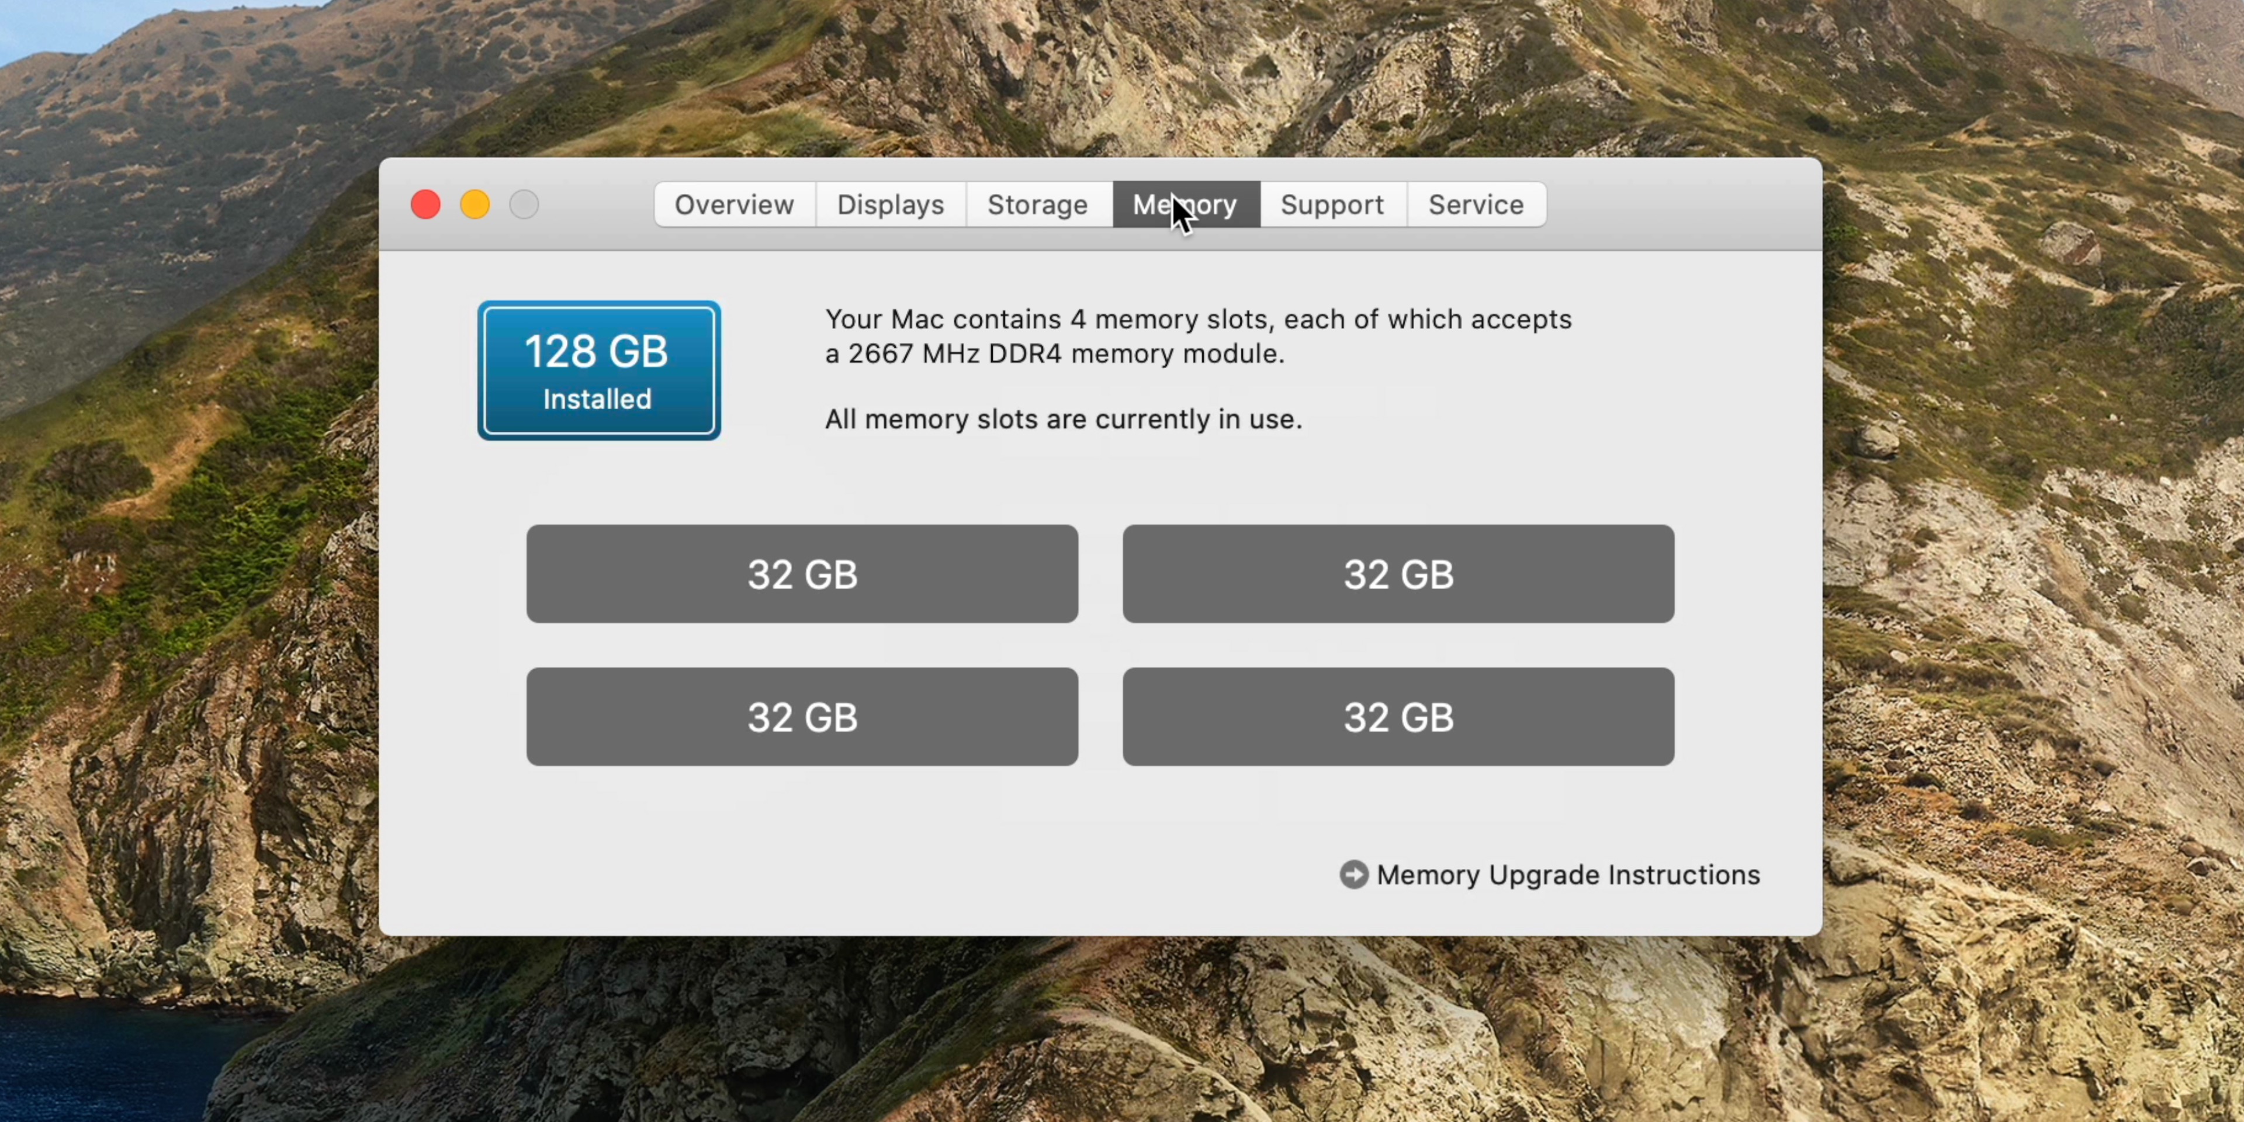
Task: Close the About This Mac window
Action: tap(425, 205)
